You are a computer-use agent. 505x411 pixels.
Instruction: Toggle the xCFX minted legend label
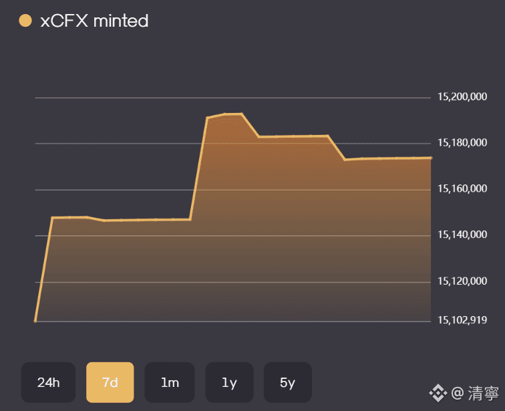coord(94,21)
